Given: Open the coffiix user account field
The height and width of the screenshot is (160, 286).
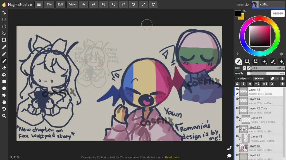Looking at the screenshot, I should pos(268,4).
